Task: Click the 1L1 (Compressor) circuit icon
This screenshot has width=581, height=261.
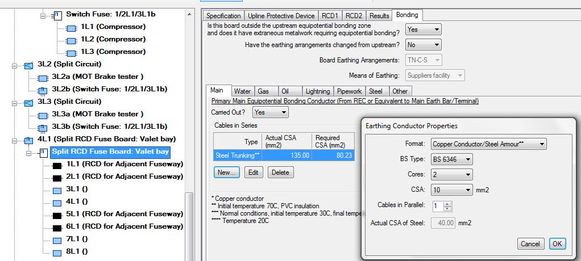Action: (72, 28)
